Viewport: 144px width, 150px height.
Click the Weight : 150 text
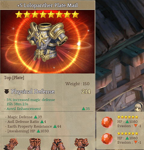(x=77, y=84)
